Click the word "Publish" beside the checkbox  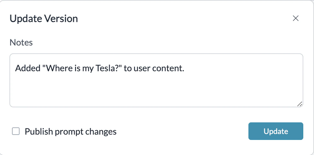pos(39,132)
